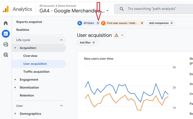193x119 pixels.
Task: Collapse the Life cycle section
Action: [x=61, y=40]
